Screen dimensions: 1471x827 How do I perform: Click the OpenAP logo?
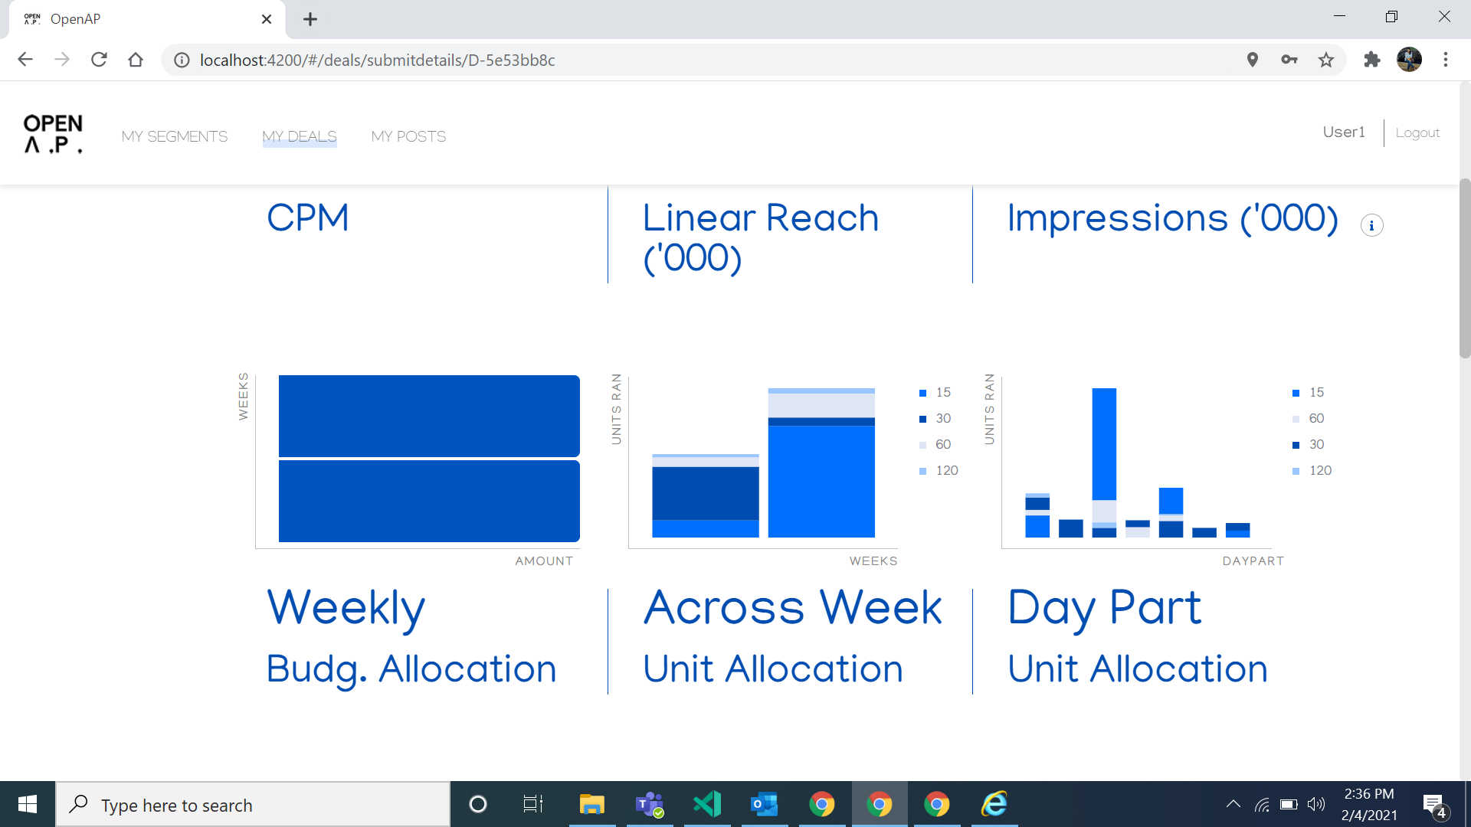click(x=53, y=134)
